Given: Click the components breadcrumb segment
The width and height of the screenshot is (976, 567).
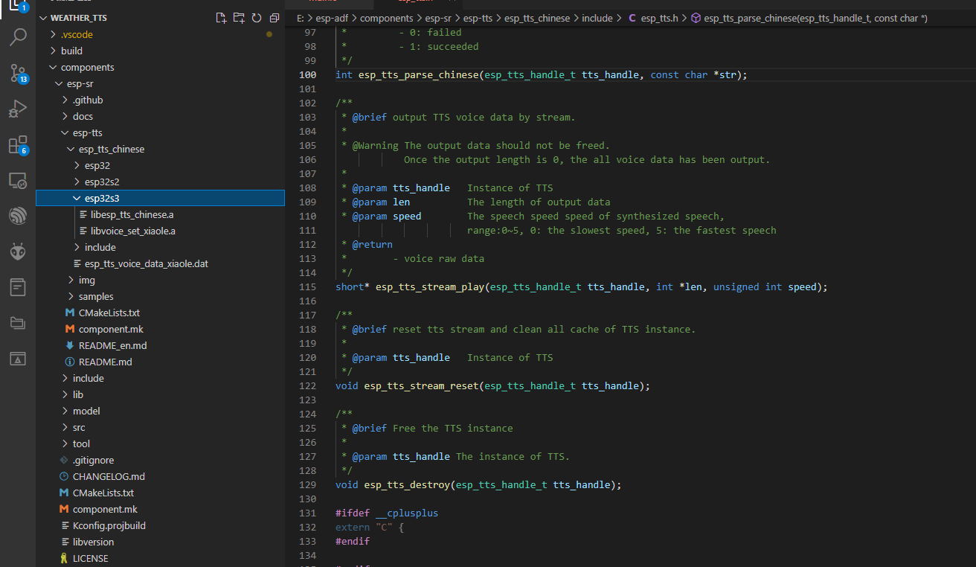Looking at the screenshot, I should pyautogui.click(x=387, y=18).
